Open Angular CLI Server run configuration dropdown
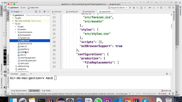The width and height of the screenshot is (182, 102). tap(117, 8)
